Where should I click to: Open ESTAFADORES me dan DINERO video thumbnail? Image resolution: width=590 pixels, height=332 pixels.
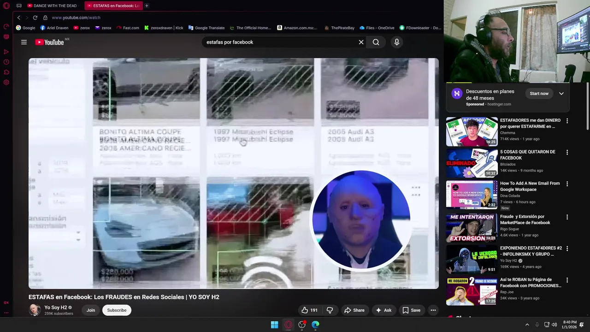pyautogui.click(x=472, y=132)
